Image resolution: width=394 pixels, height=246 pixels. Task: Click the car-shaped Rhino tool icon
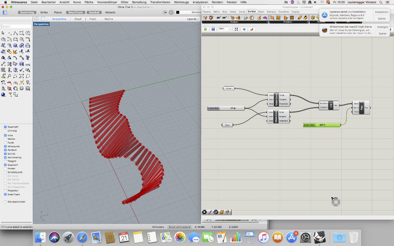[9, 82]
